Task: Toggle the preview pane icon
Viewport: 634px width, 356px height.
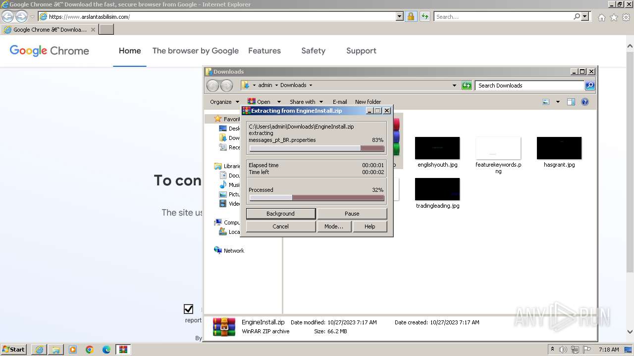Action: (571, 102)
